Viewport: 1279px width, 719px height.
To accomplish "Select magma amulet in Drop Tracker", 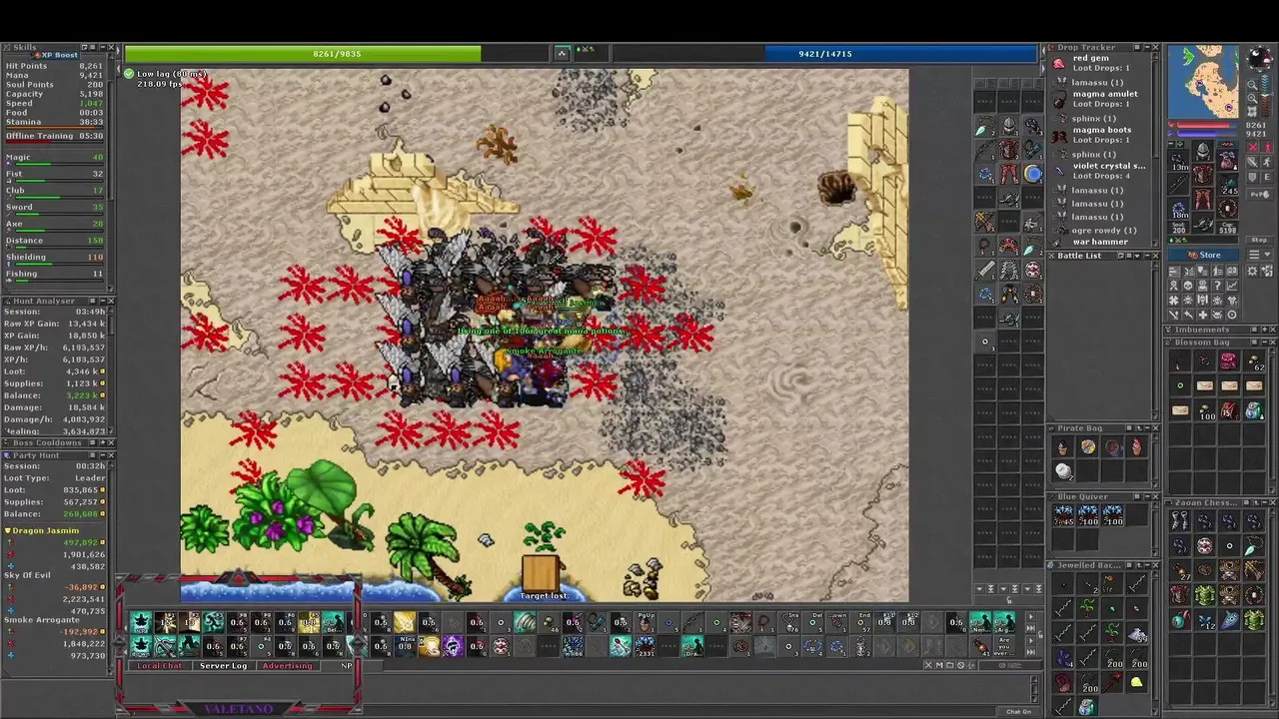I will pyautogui.click(x=1105, y=94).
